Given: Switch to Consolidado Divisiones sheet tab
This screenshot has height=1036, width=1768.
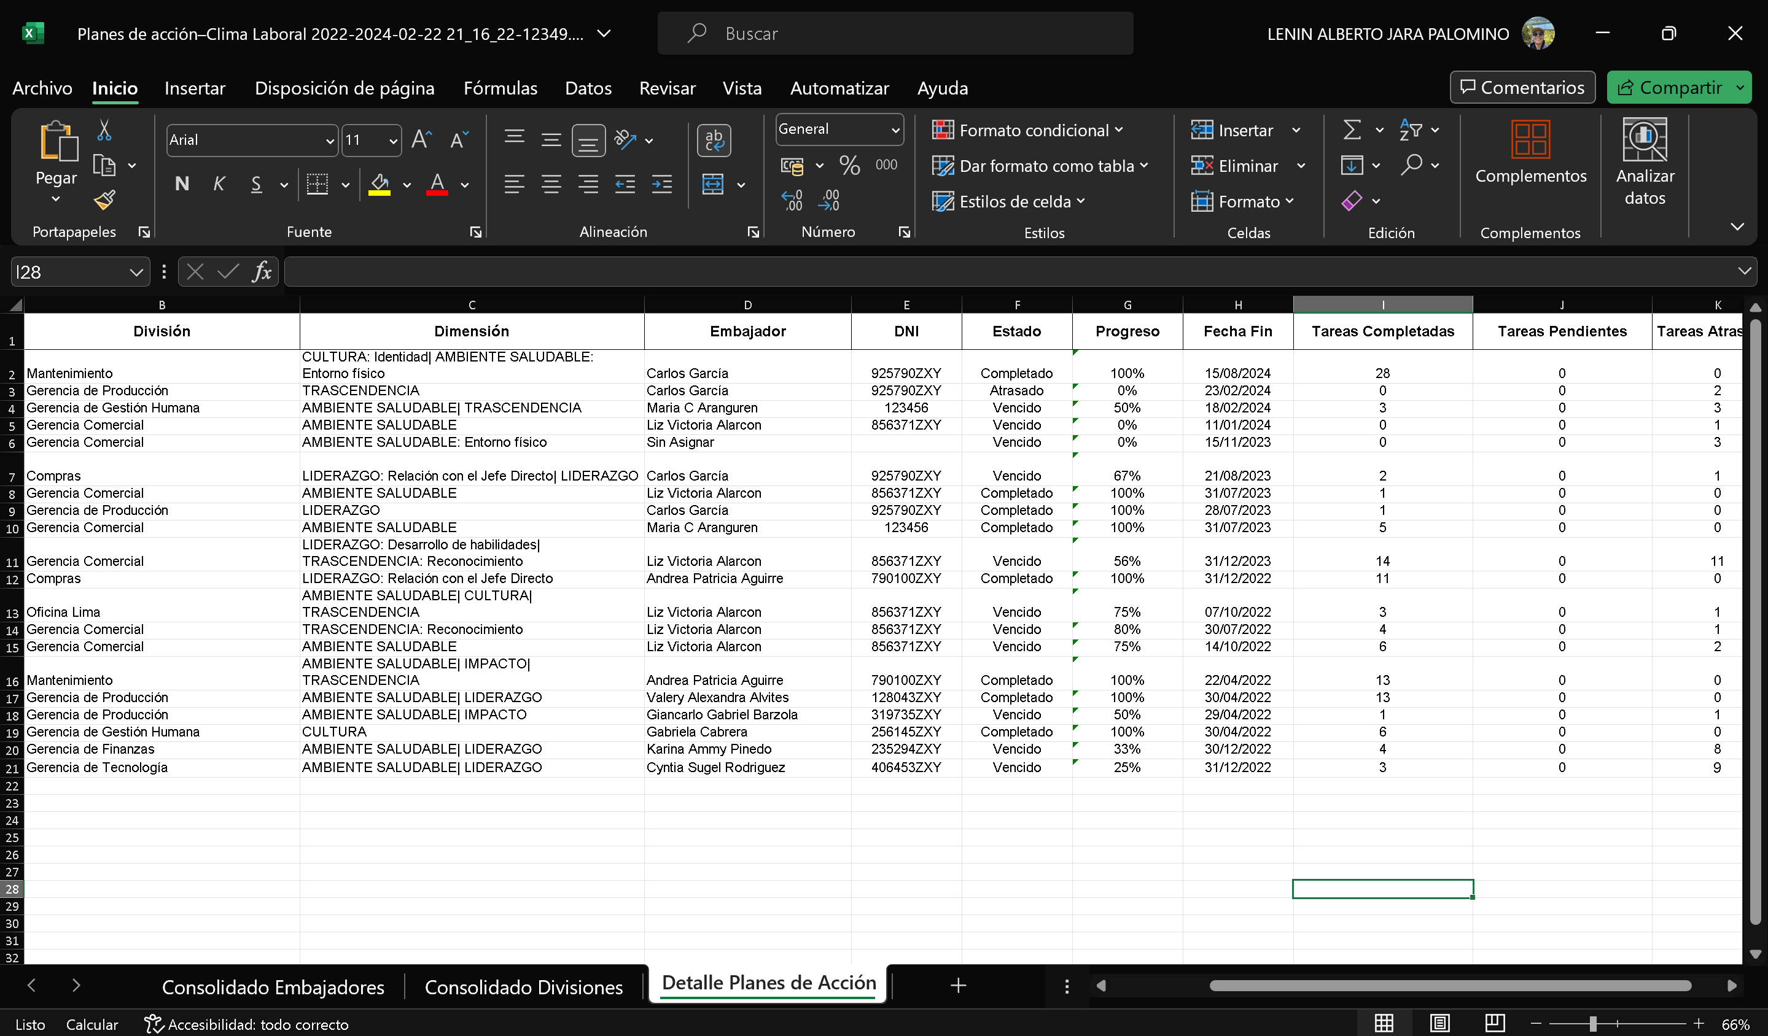Looking at the screenshot, I should (x=523, y=987).
